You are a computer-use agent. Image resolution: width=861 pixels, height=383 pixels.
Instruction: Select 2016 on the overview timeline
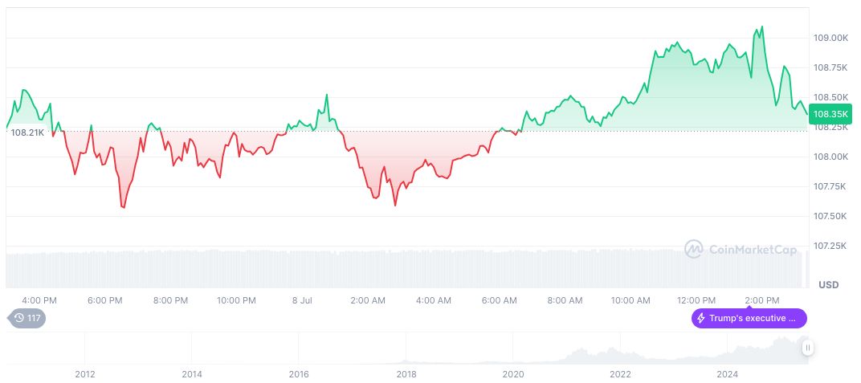[299, 373]
